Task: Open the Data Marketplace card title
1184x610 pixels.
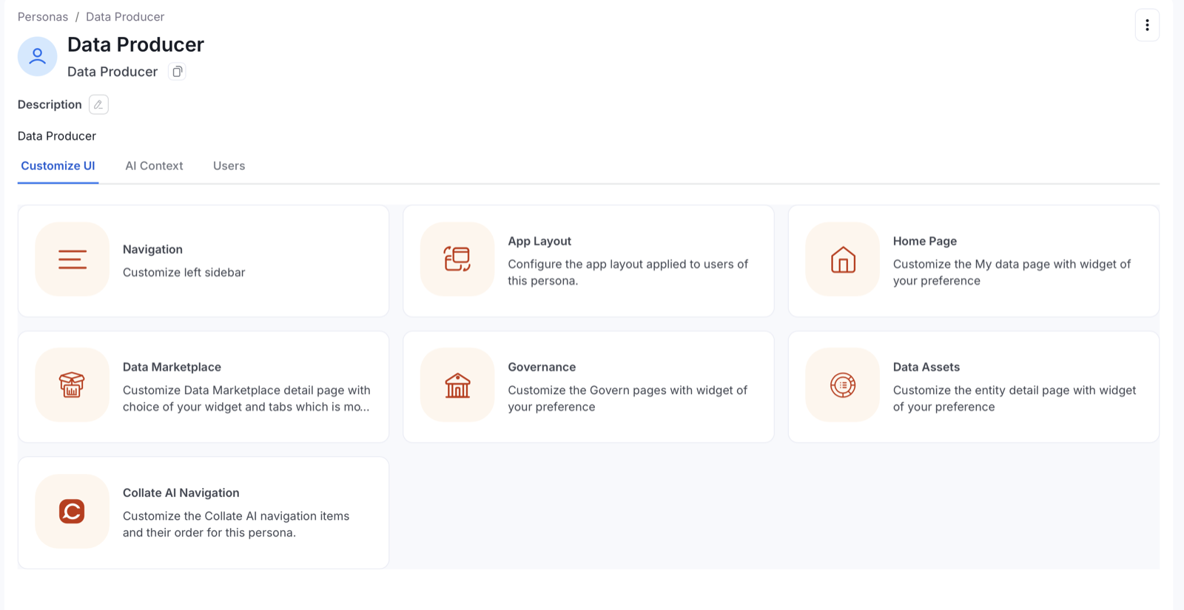Action: pos(172,367)
